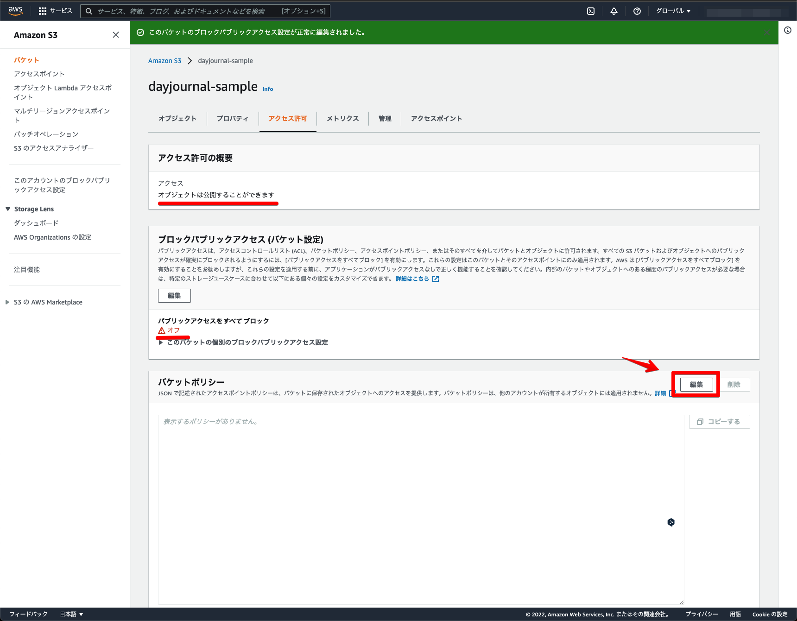Click 編集 for the bucket policy
Image resolution: width=797 pixels, height=621 pixels.
[696, 385]
